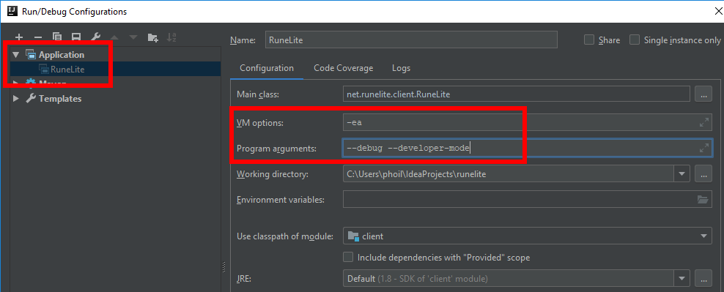The width and height of the screenshot is (724, 292).
Task: Select RuneLite configuration in tree
Action: coord(68,70)
